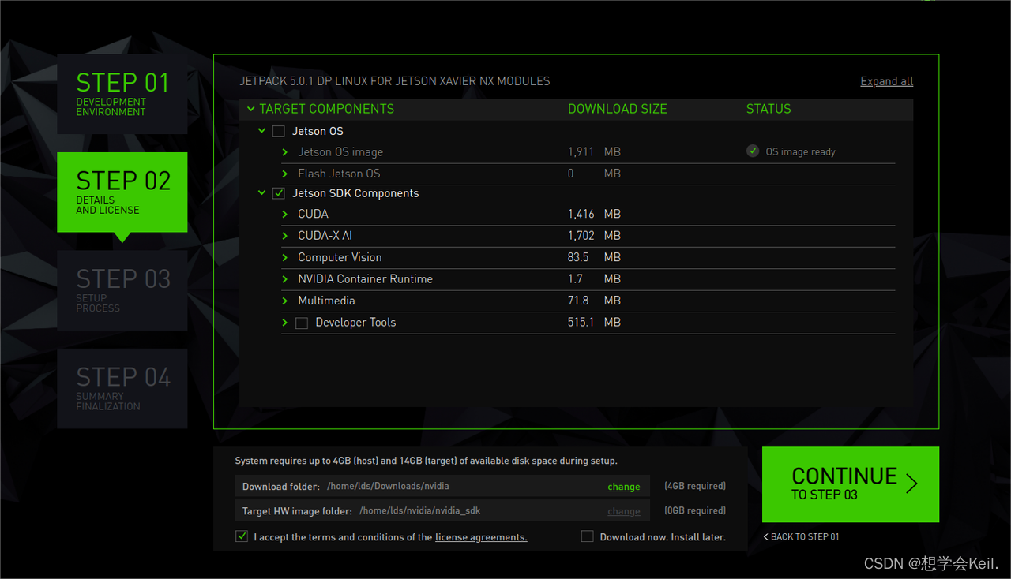The width and height of the screenshot is (1011, 579).
Task: Click change link for Target HW image folder
Action: tap(624, 511)
